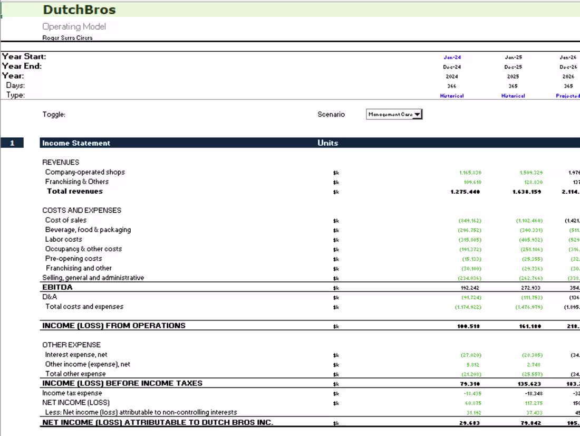Select the Franchising and other cost label
The width and height of the screenshot is (580, 436).
point(79,268)
